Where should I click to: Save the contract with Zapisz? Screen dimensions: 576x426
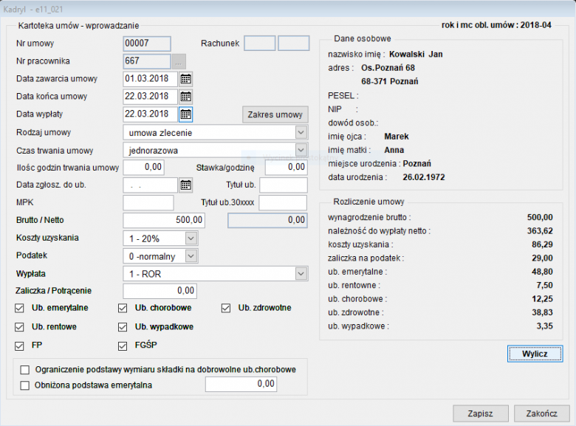point(481,413)
